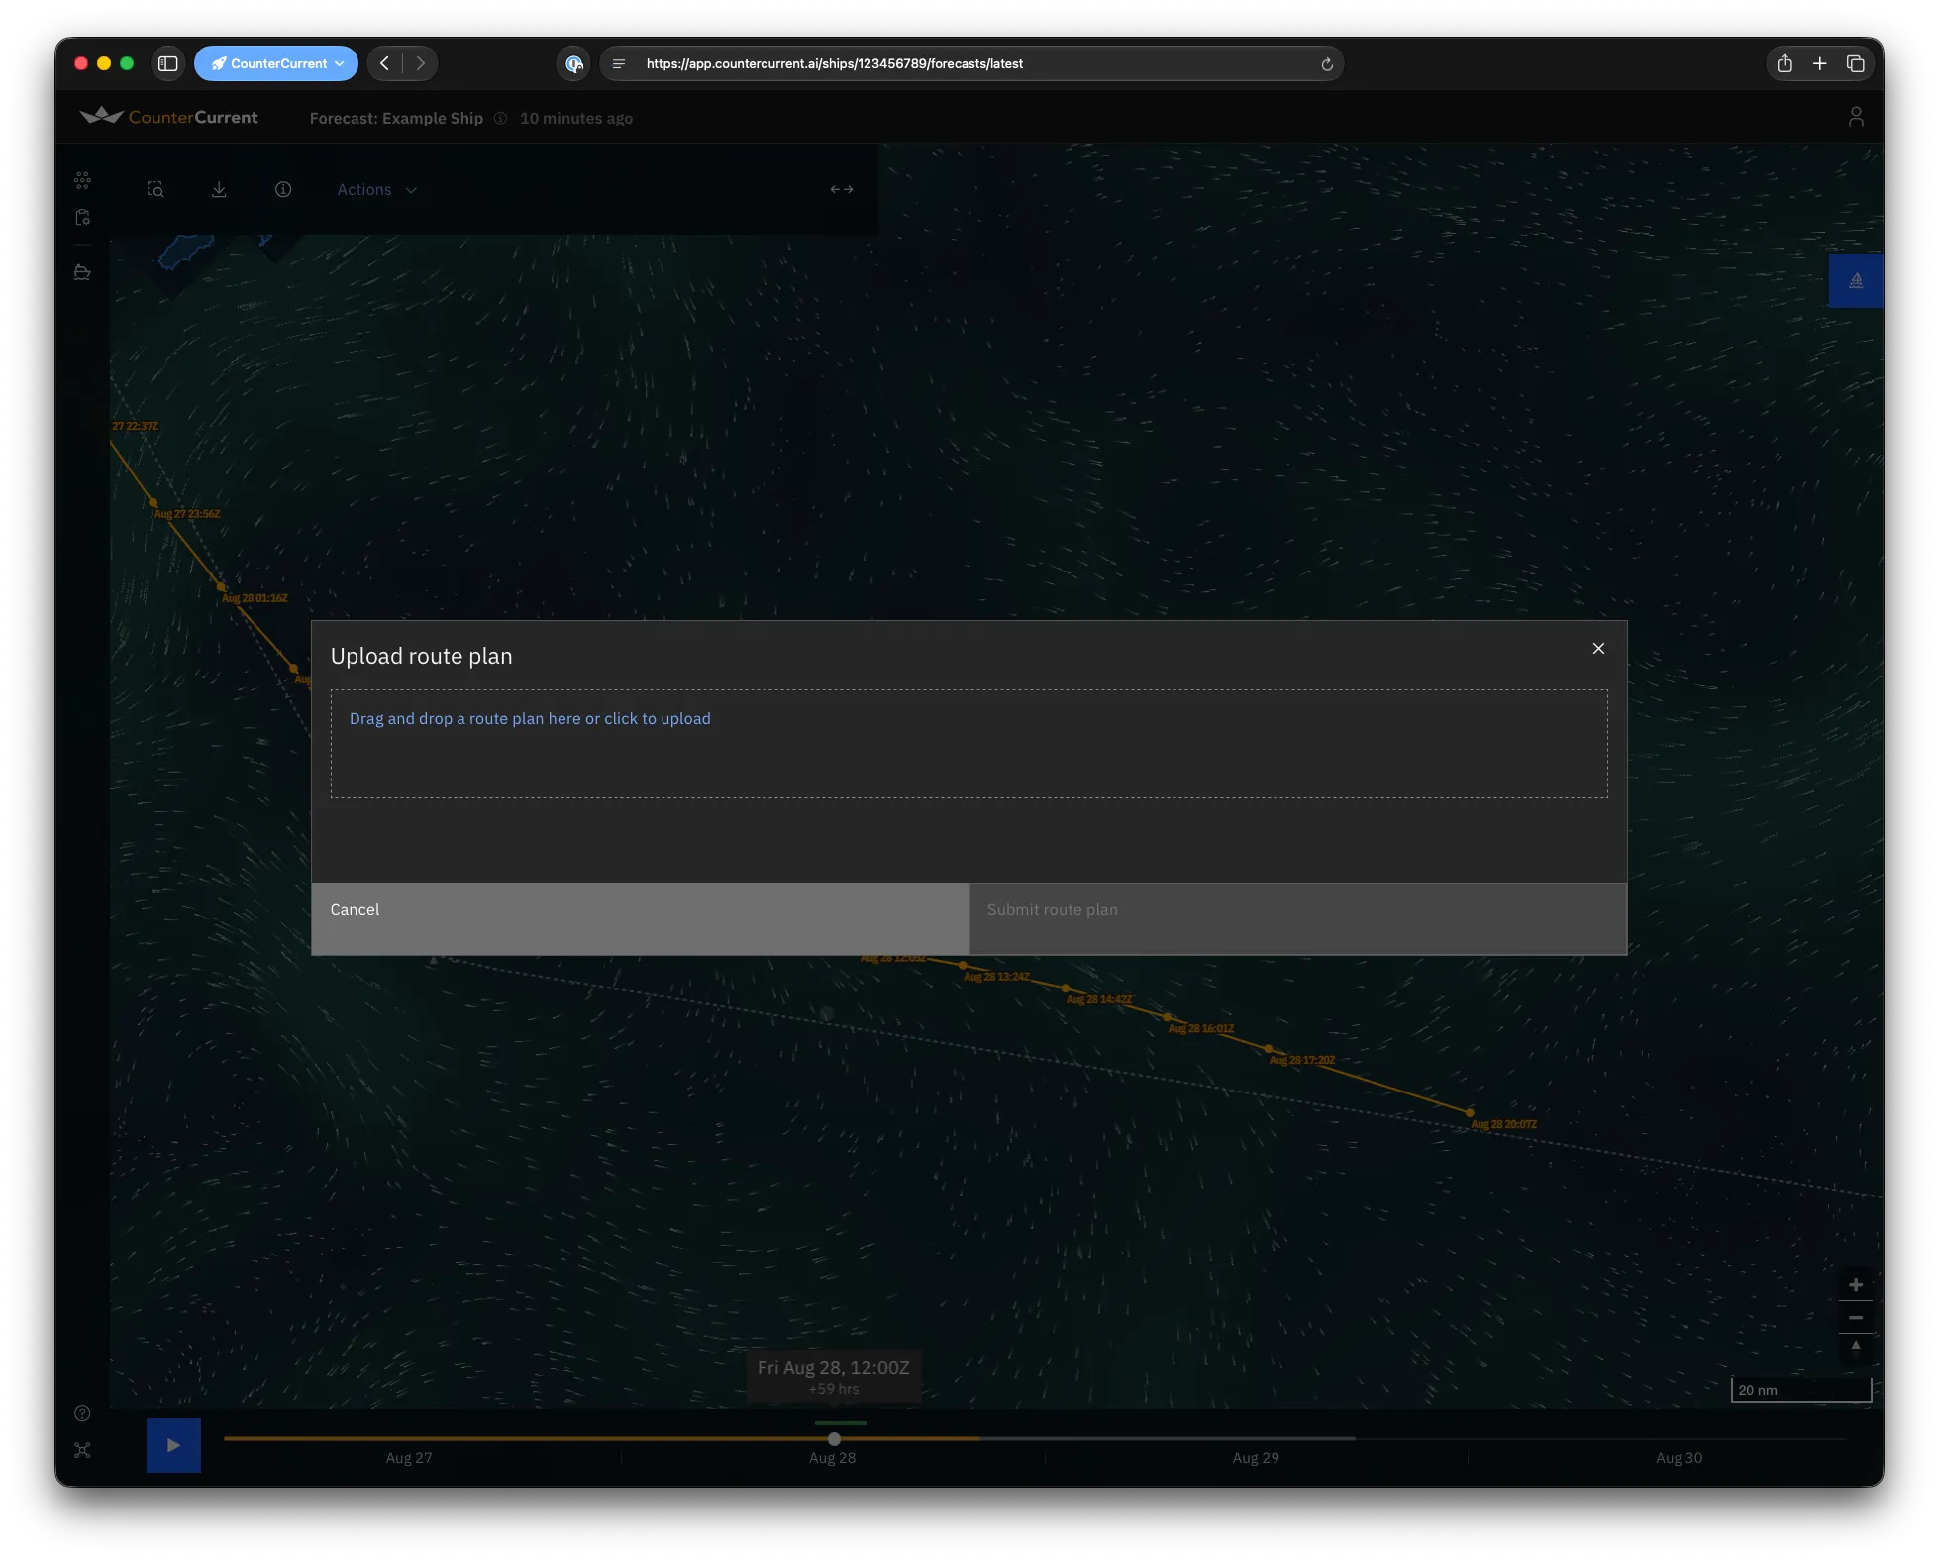1939x1560 pixels.
Task: Reload the page
Action: point(1327,63)
